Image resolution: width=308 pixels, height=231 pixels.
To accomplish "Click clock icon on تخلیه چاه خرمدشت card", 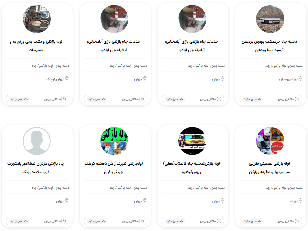I will click(x=297, y=99).
